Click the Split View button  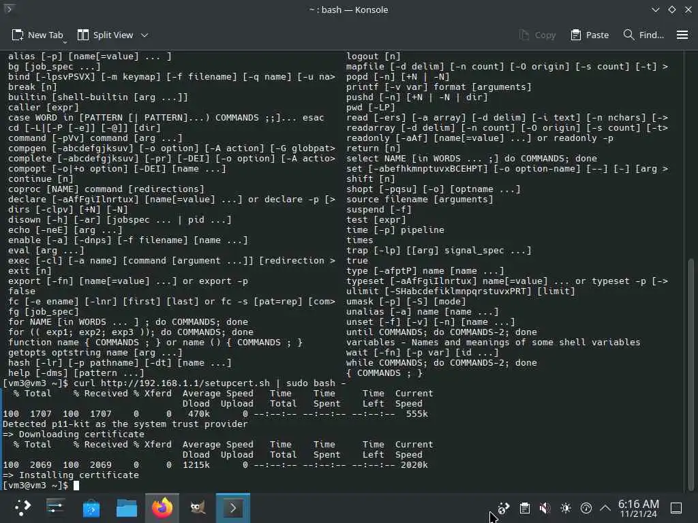(x=105, y=35)
